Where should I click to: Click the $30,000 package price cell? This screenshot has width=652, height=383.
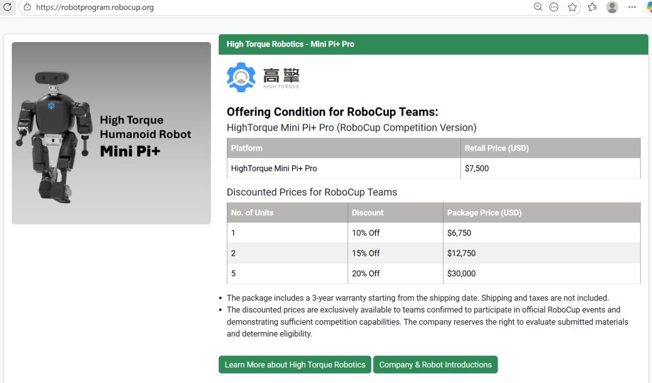pyautogui.click(x=461, y=274)
